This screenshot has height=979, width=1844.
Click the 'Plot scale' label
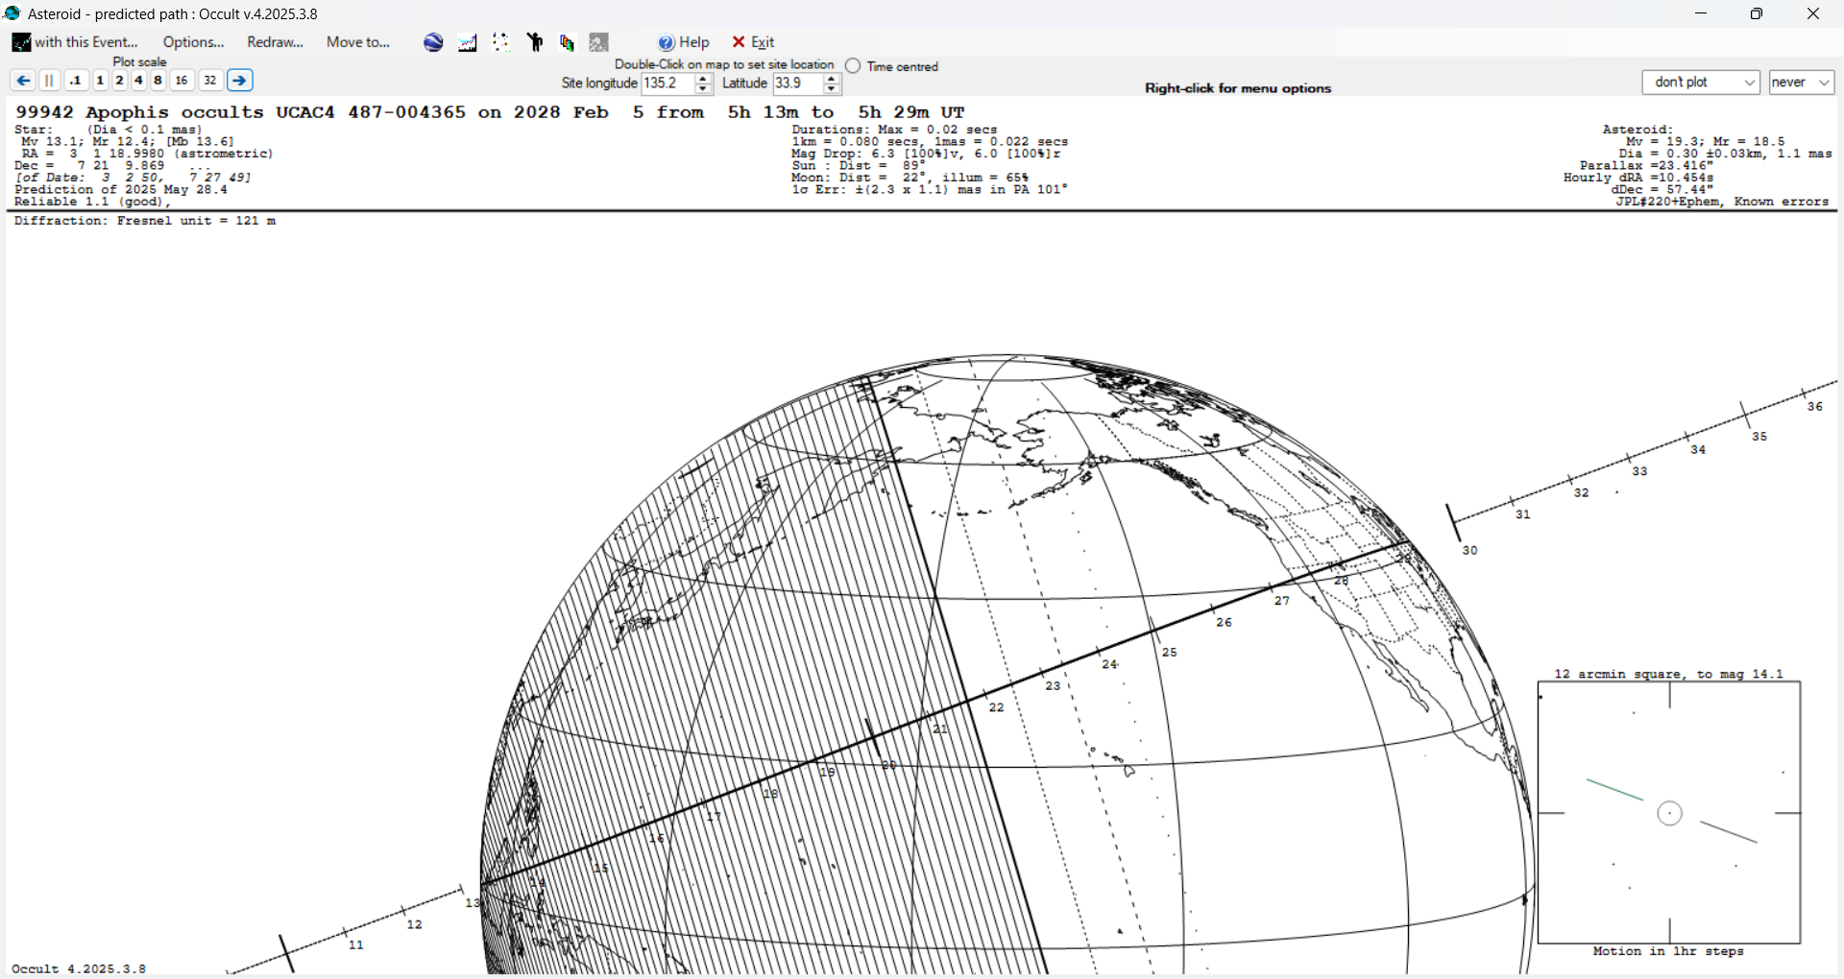[139, 62]
